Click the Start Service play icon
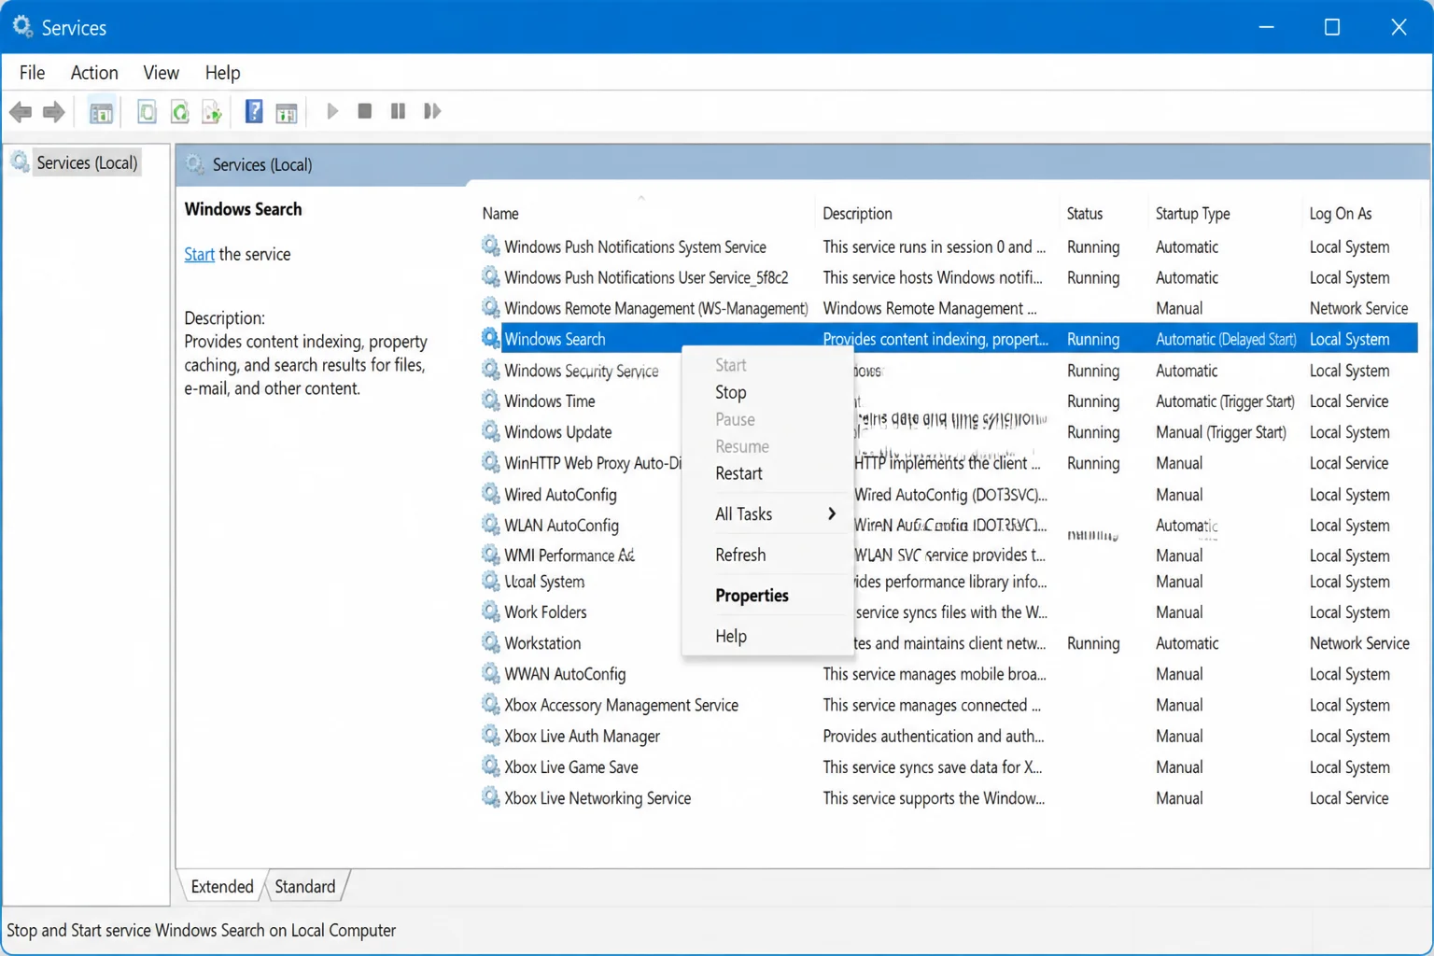Viewport: 1434px width, 956px height. tap(332, 111)
